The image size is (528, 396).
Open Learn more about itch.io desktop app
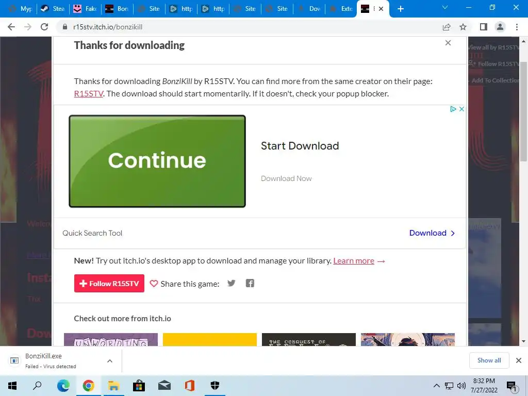point(354,260)
